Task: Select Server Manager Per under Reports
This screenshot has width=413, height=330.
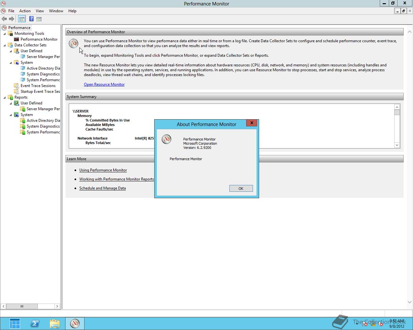Action: coord(43,109)
